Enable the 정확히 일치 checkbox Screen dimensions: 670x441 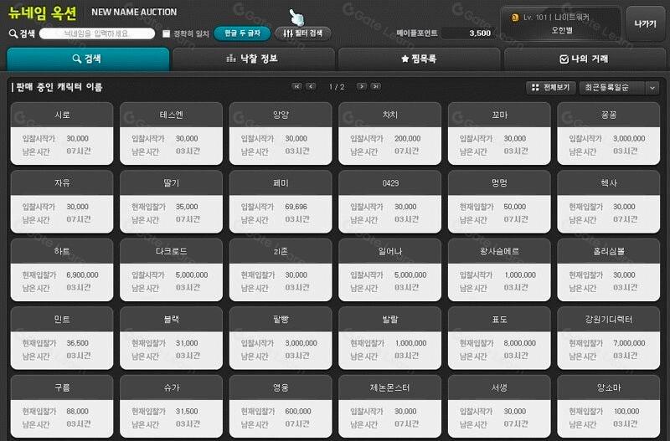pyautogui.click(x=166, y=33)
